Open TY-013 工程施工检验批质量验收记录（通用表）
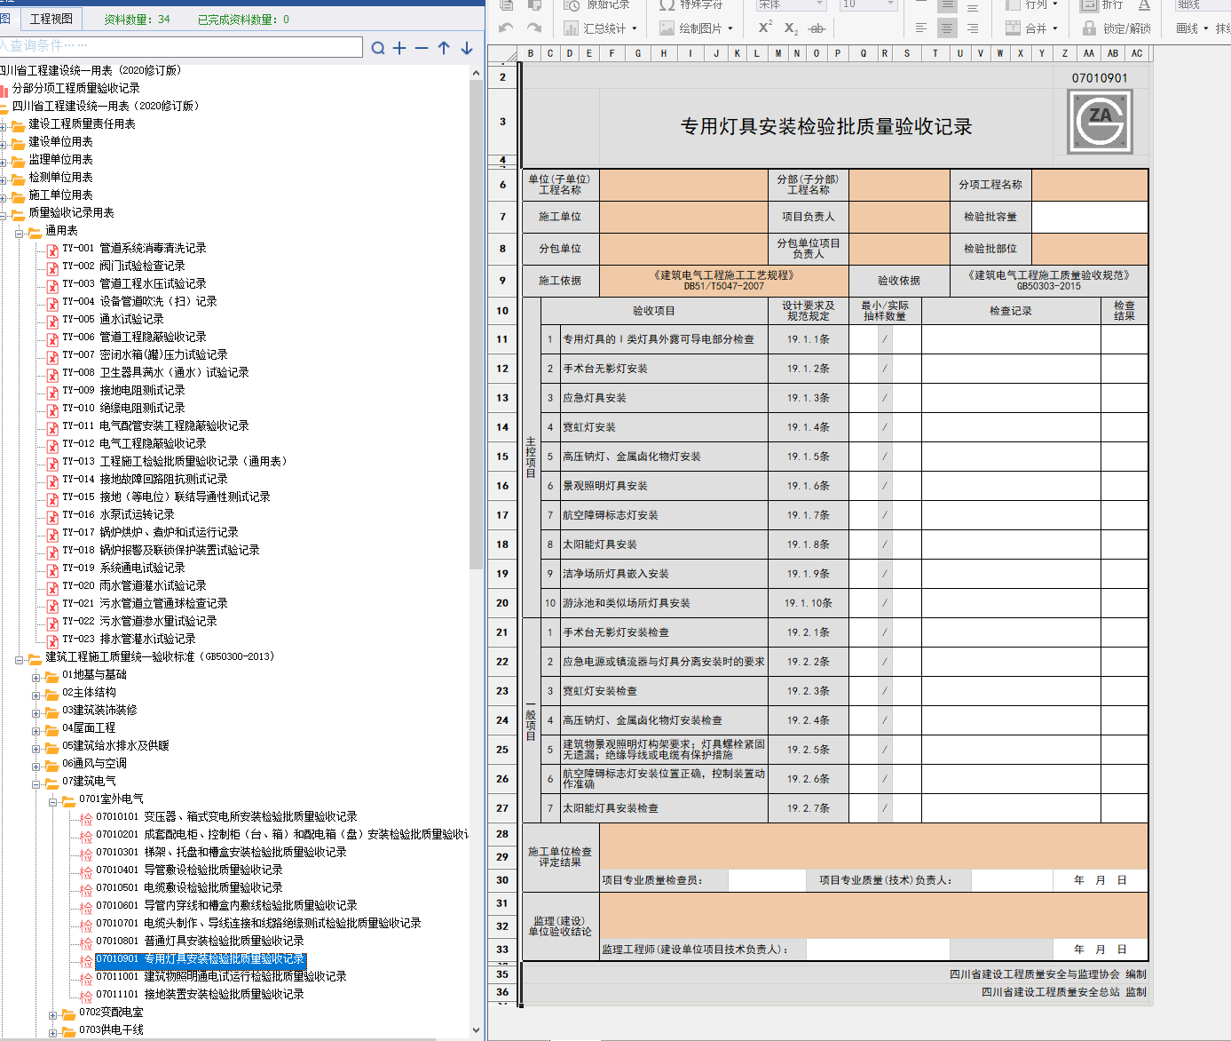This screenshot has height=1041, width=1231. click(175, 462)
